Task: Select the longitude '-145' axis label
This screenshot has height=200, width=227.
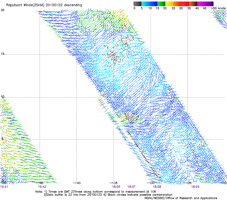Action: click(40, 183)
